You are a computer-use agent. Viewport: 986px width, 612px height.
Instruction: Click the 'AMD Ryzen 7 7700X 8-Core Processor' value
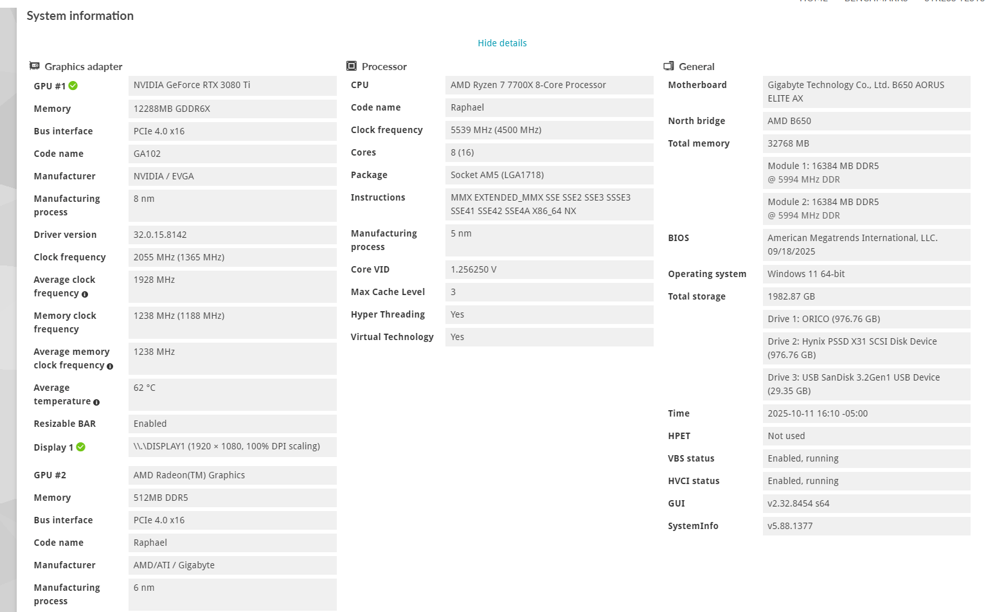(x=550, y=85)
